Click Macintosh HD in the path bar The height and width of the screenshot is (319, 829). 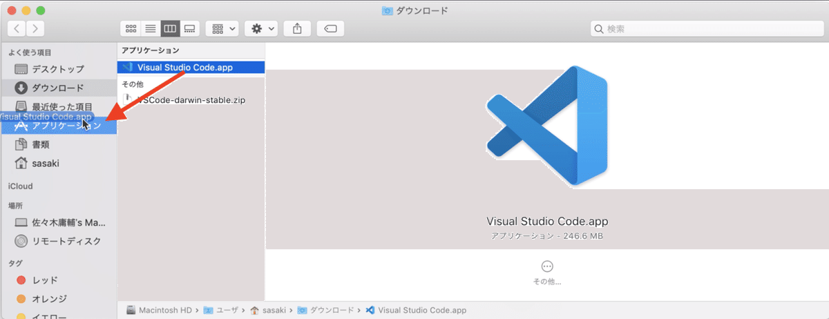click(158, 311)
